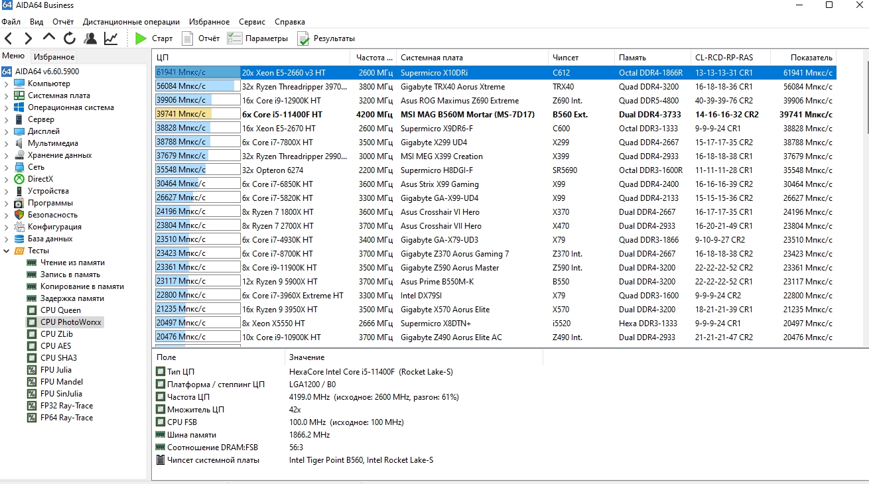Open the remote users toolbar icon

pos(90,38)
